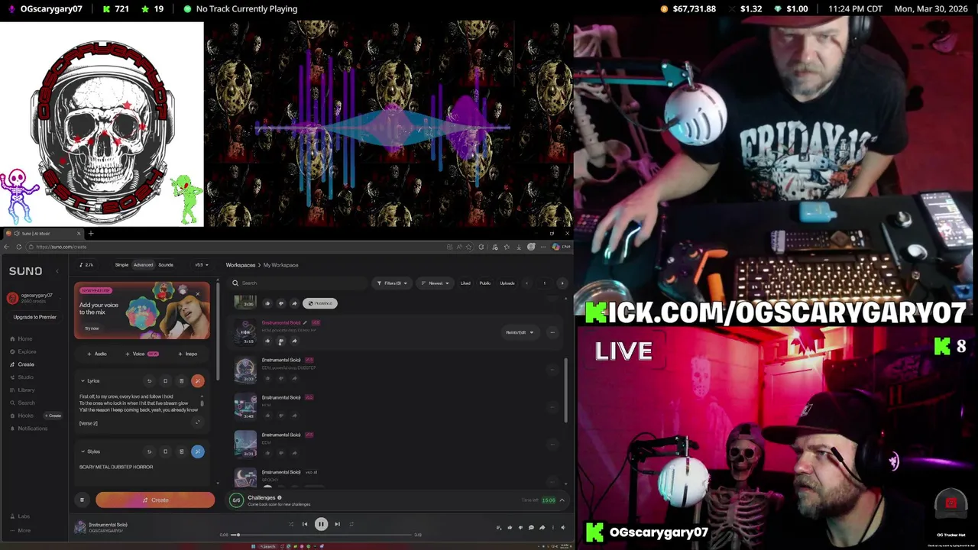Viewport: 978px width, 550px height.
Task: Open Library in the Suno sidebar
Action: 23,390
